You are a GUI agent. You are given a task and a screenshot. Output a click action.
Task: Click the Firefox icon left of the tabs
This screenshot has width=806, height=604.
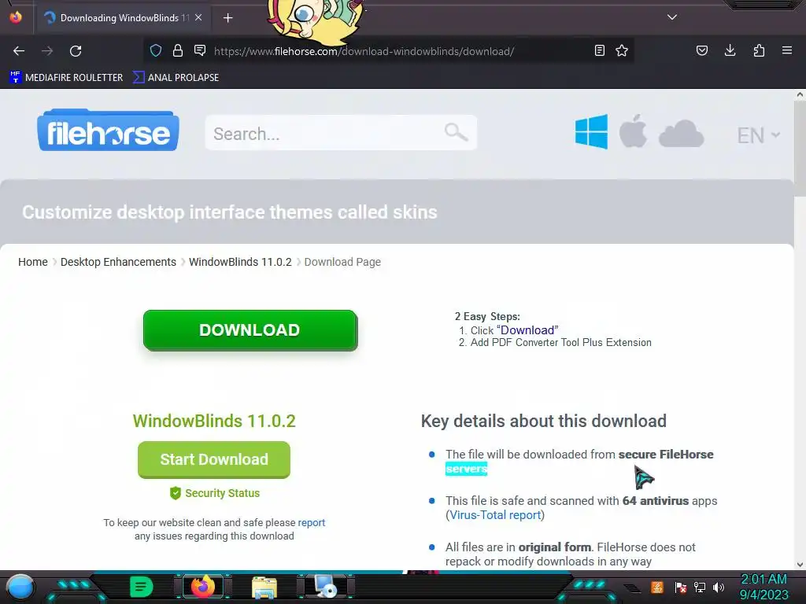[16, 17]
